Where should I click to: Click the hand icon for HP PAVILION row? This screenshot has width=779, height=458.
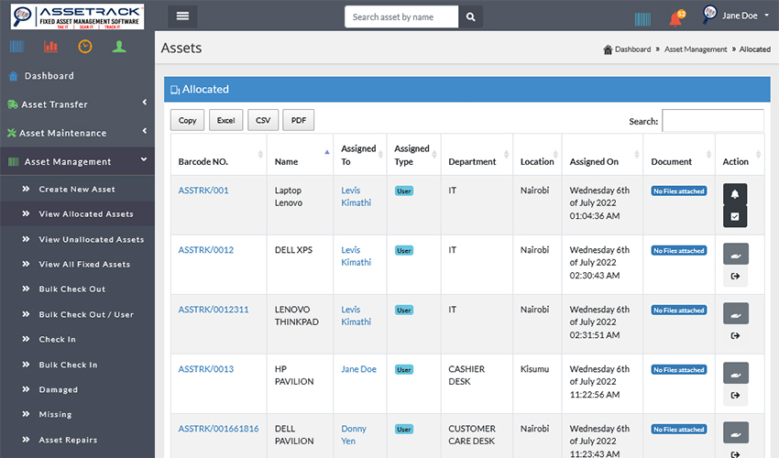(735, 373)
